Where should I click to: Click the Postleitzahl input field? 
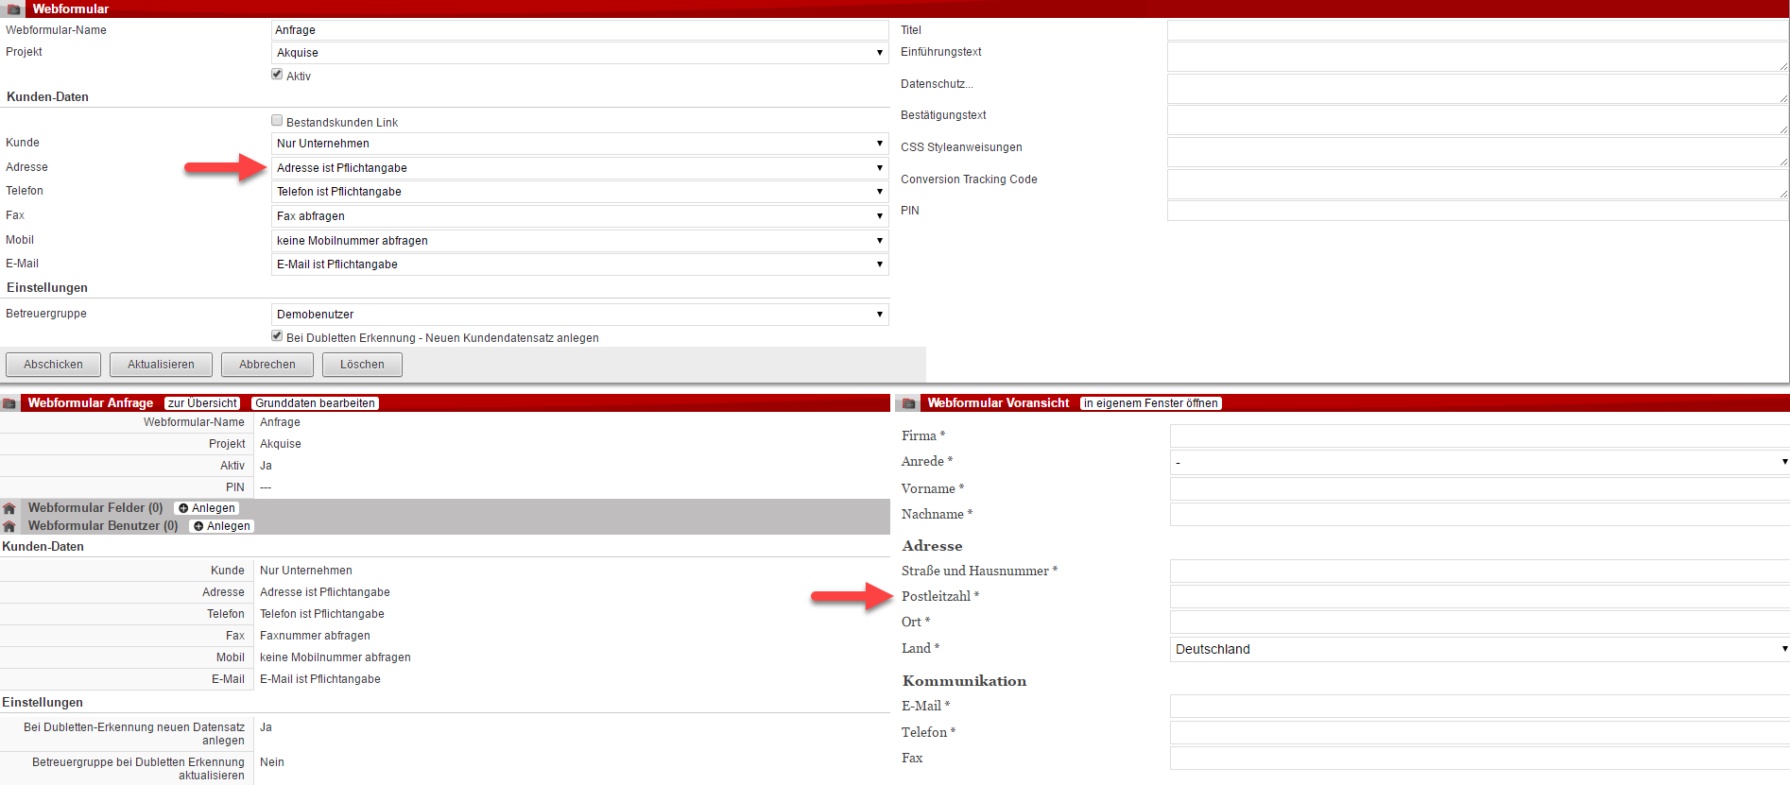1479,596
